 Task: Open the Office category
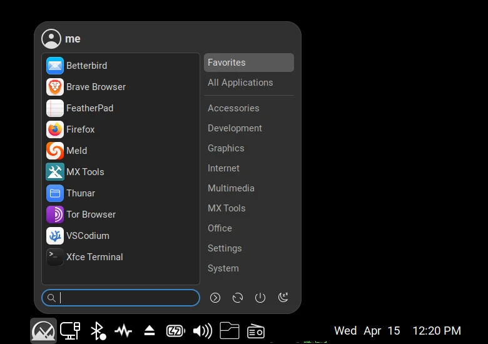pos(249,228)
